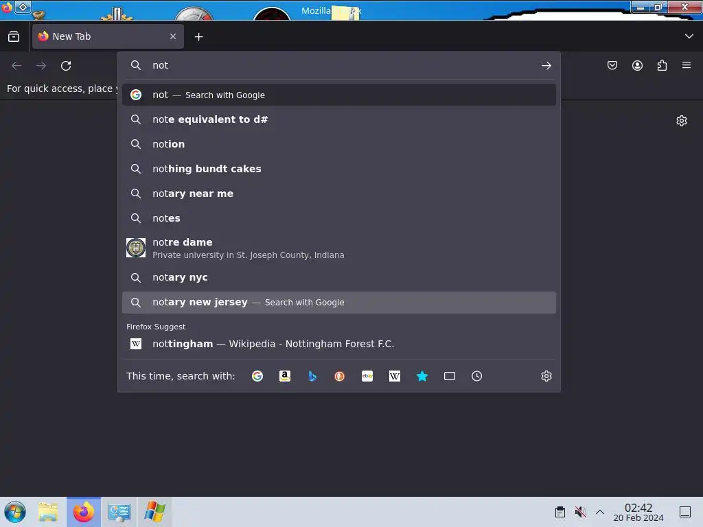703x527 pixels.
Task: Search bookmarks via the star icon
Action: [422, 376]
